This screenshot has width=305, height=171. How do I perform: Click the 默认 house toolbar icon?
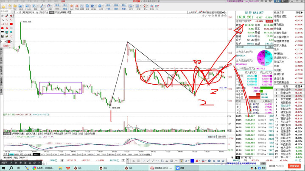click(145, 6)
